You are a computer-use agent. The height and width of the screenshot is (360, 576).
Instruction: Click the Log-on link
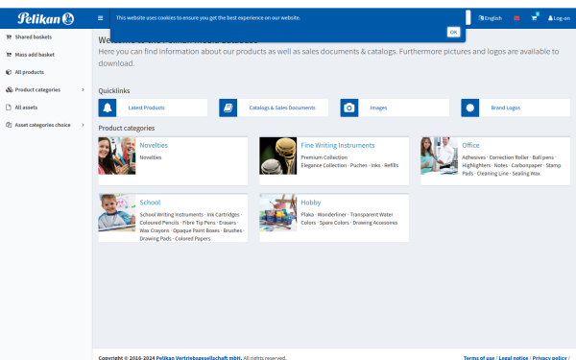tap(559, 18)
